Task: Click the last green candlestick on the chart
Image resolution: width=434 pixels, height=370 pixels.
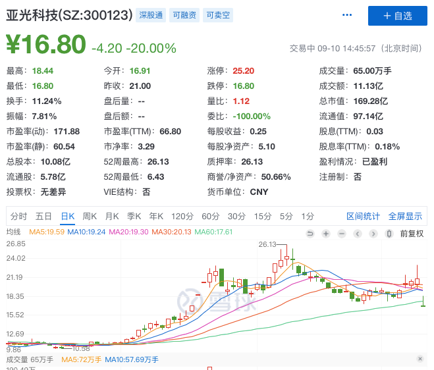Action: point(423,302)
